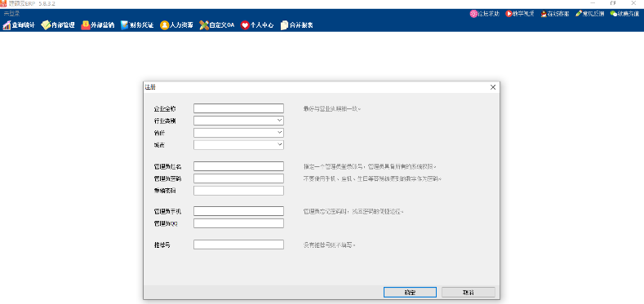Confirm registration with the 确定 button

coord(410,292)
